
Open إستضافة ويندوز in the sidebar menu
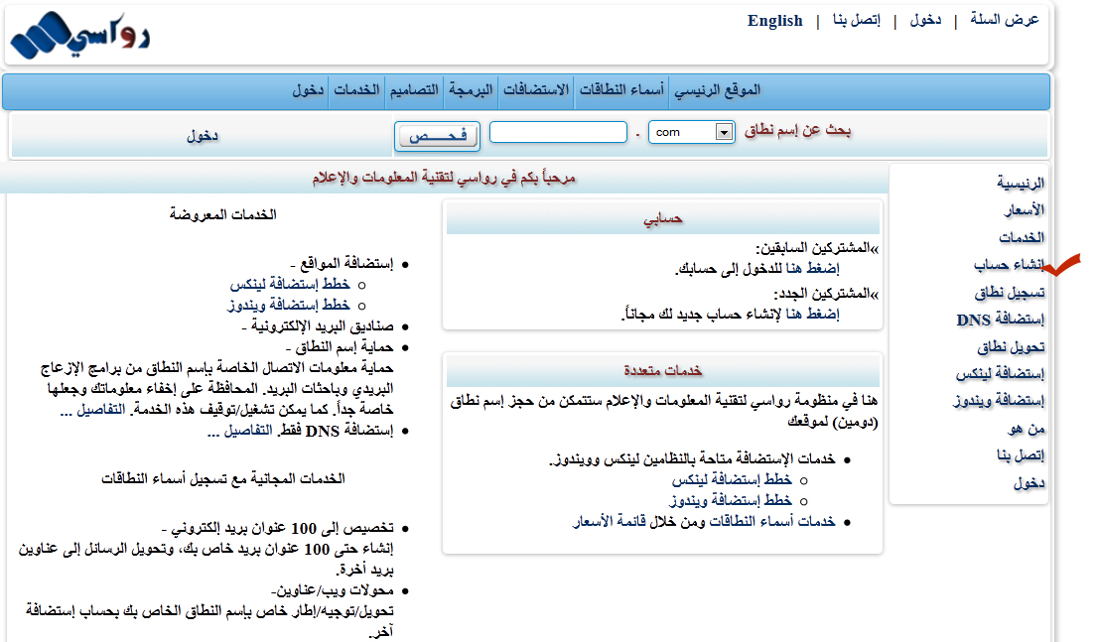click(999, 401)
